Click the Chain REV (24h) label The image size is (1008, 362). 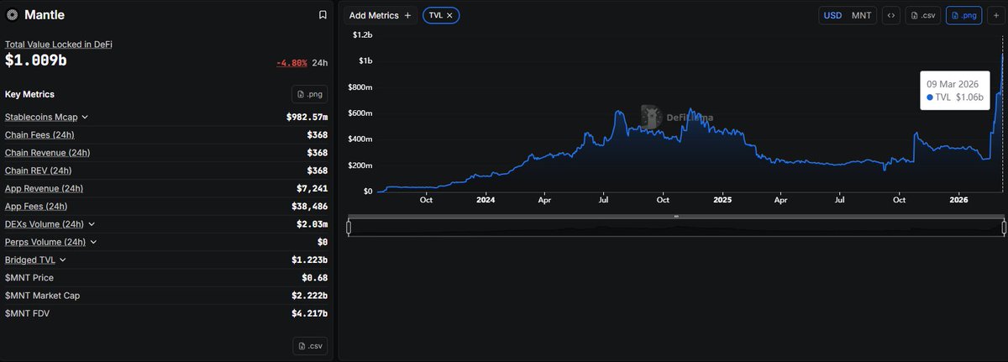(x=39, y=171)
